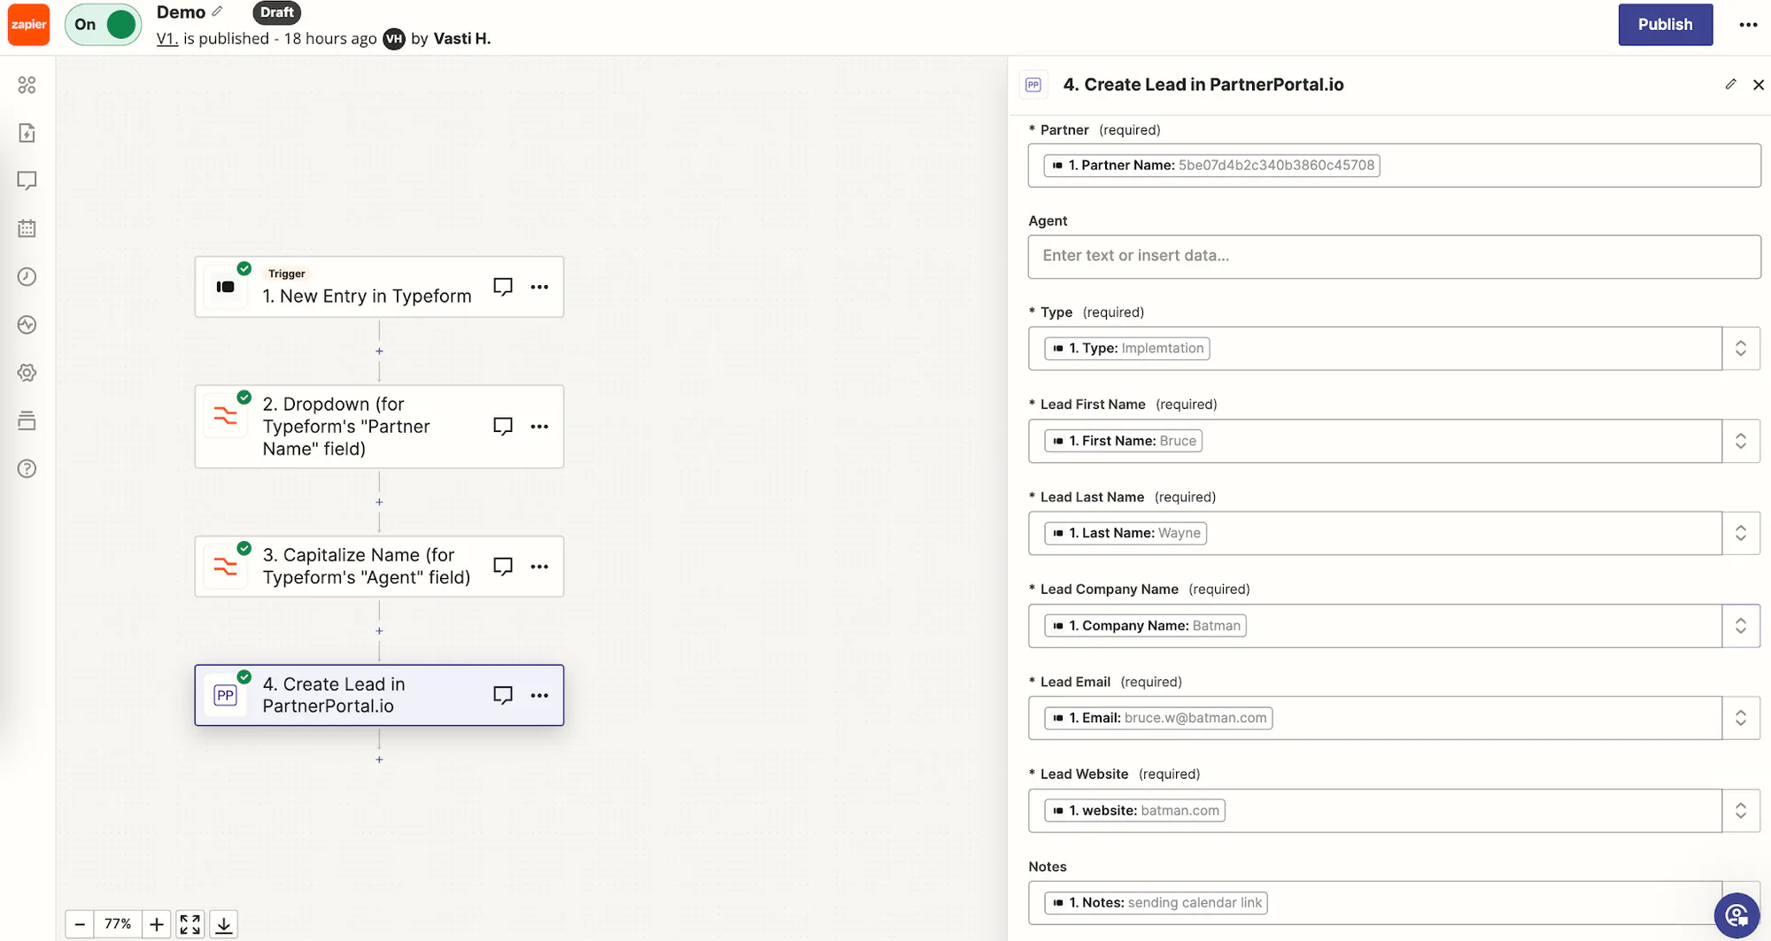Click the VH user avatar
This screenshot has width=1771, height=941.
[x=394, y=39]
